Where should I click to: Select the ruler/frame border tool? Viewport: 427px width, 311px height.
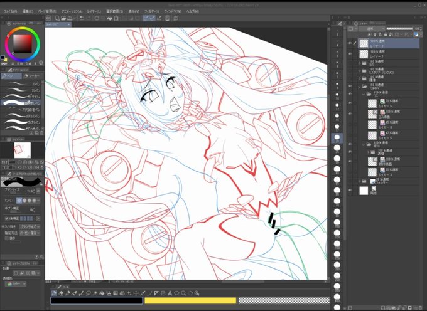point(156,293)
